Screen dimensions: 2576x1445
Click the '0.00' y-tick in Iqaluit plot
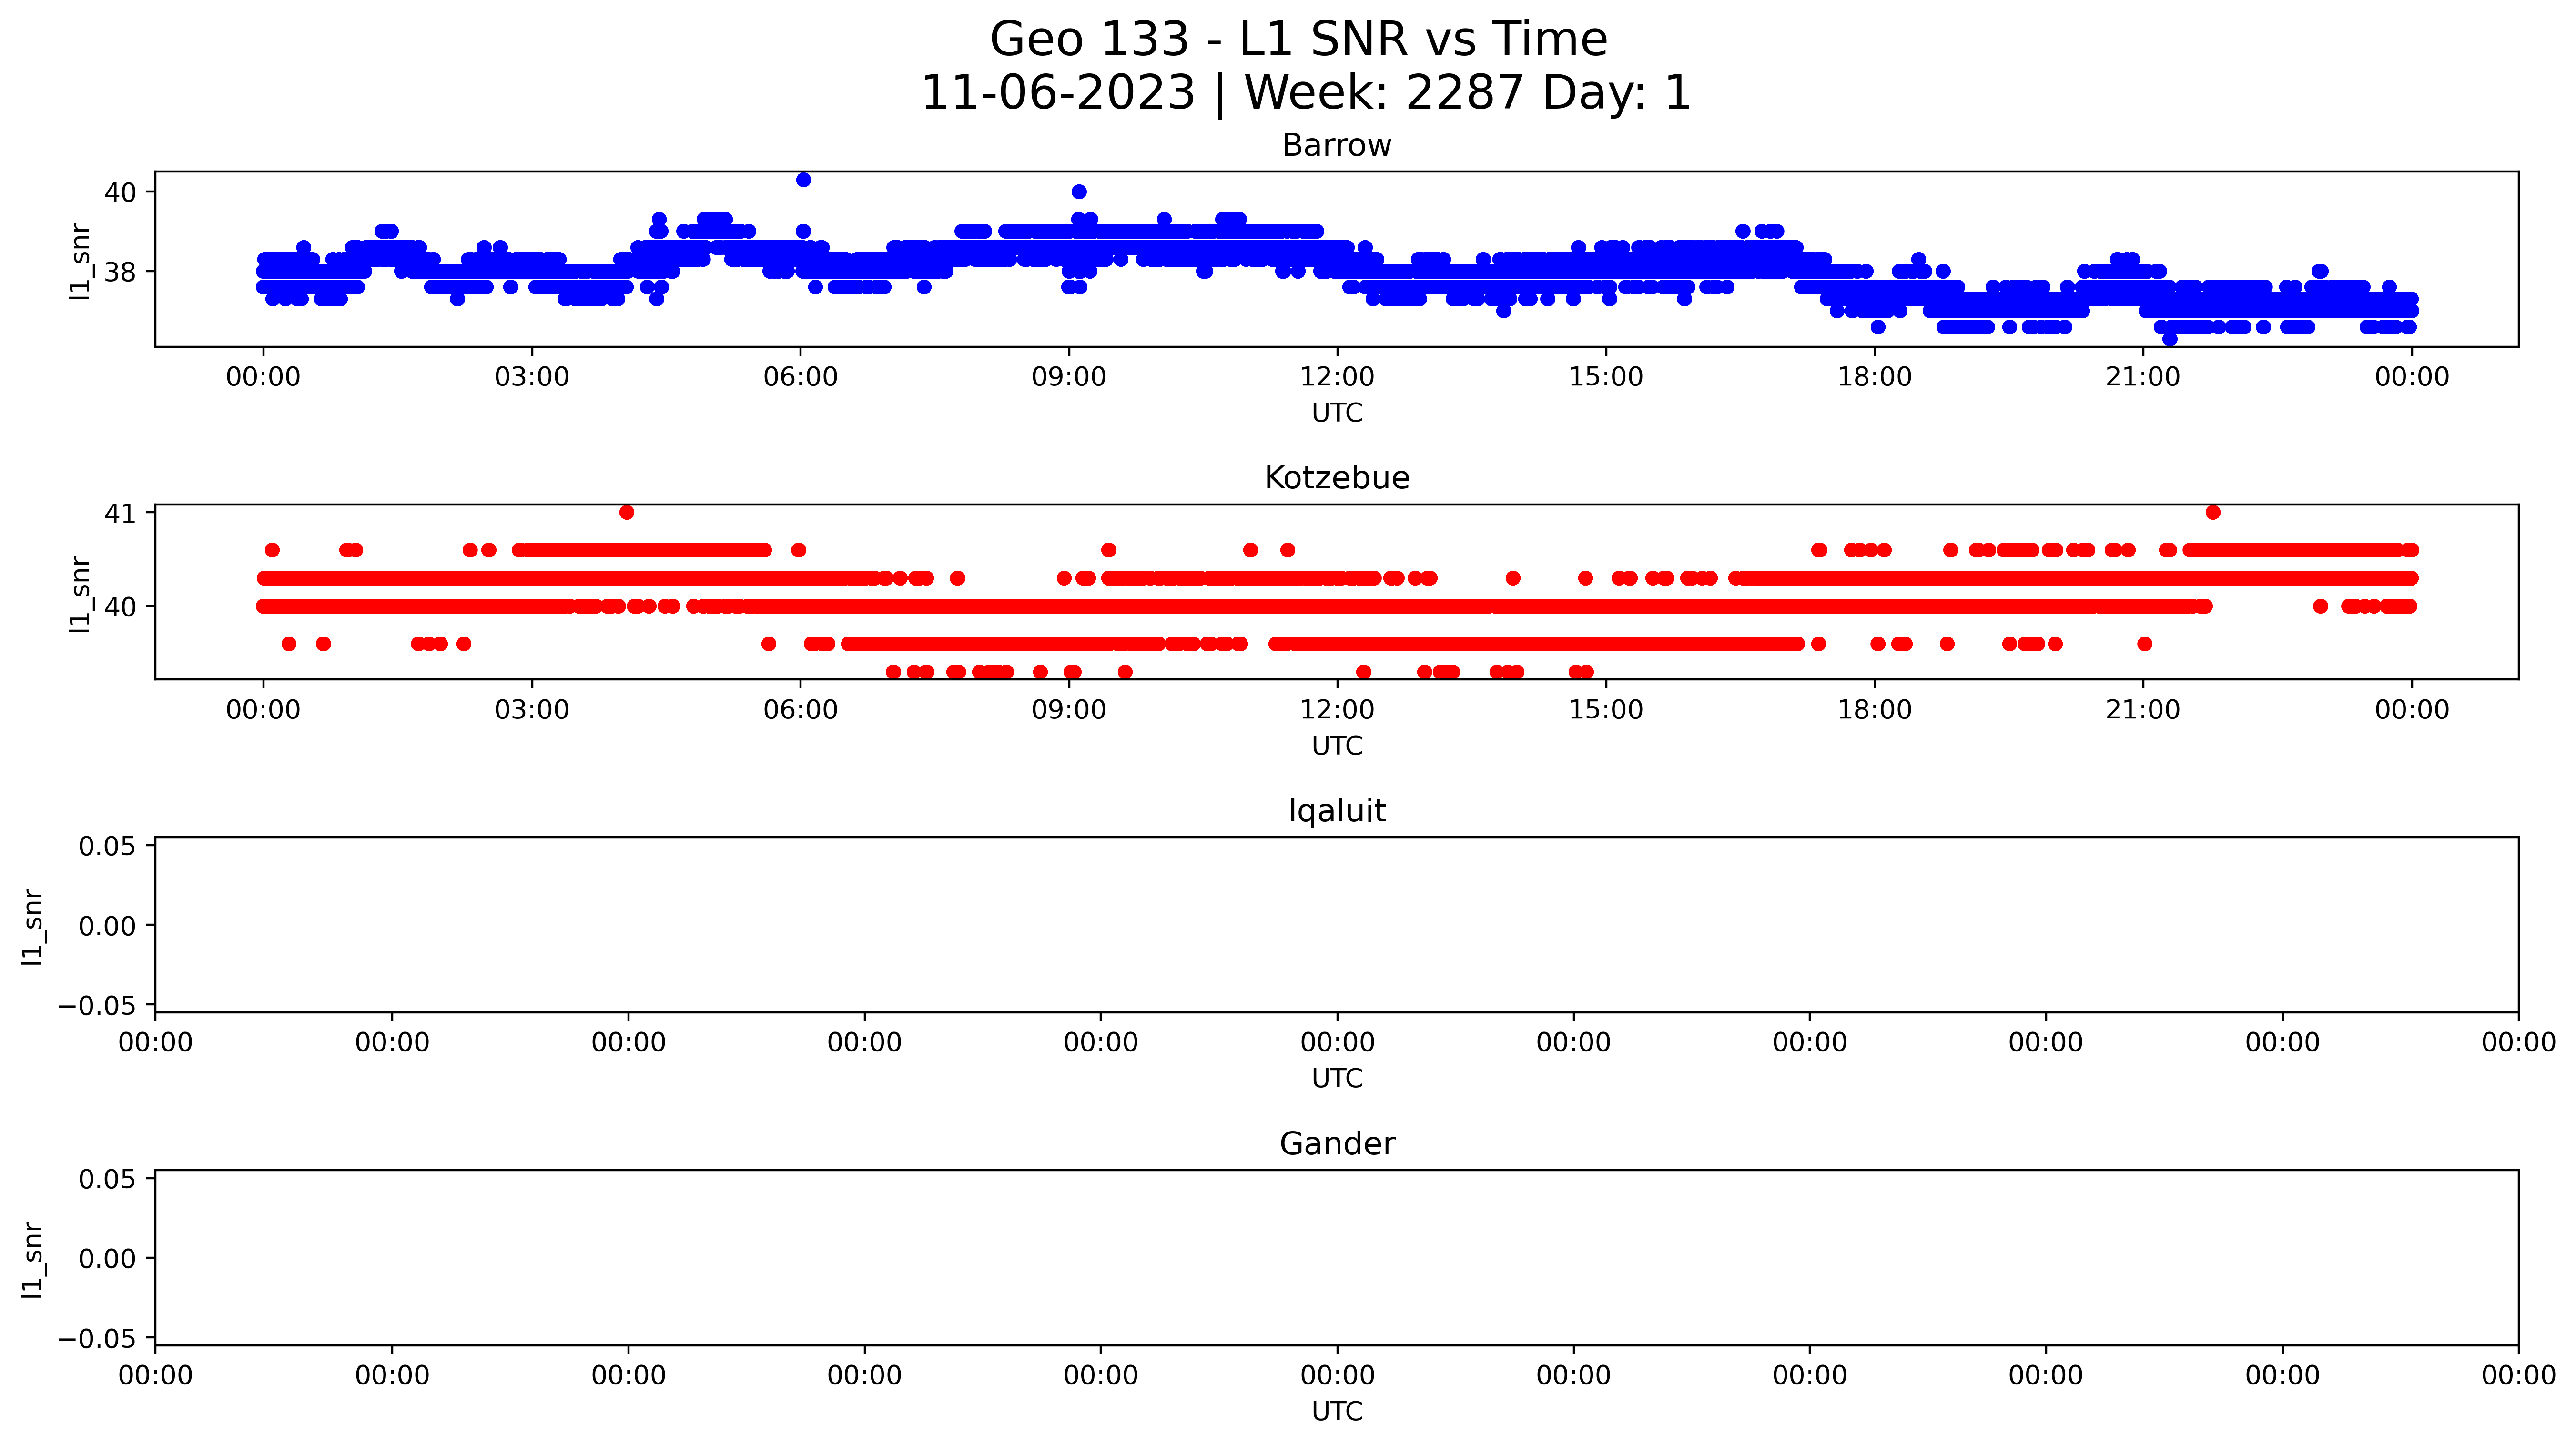click(x=107, y=926)
